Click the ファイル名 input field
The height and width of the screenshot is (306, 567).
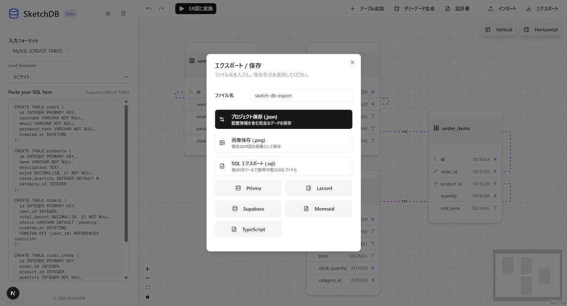pyautogui.click(x=301, y=96)
